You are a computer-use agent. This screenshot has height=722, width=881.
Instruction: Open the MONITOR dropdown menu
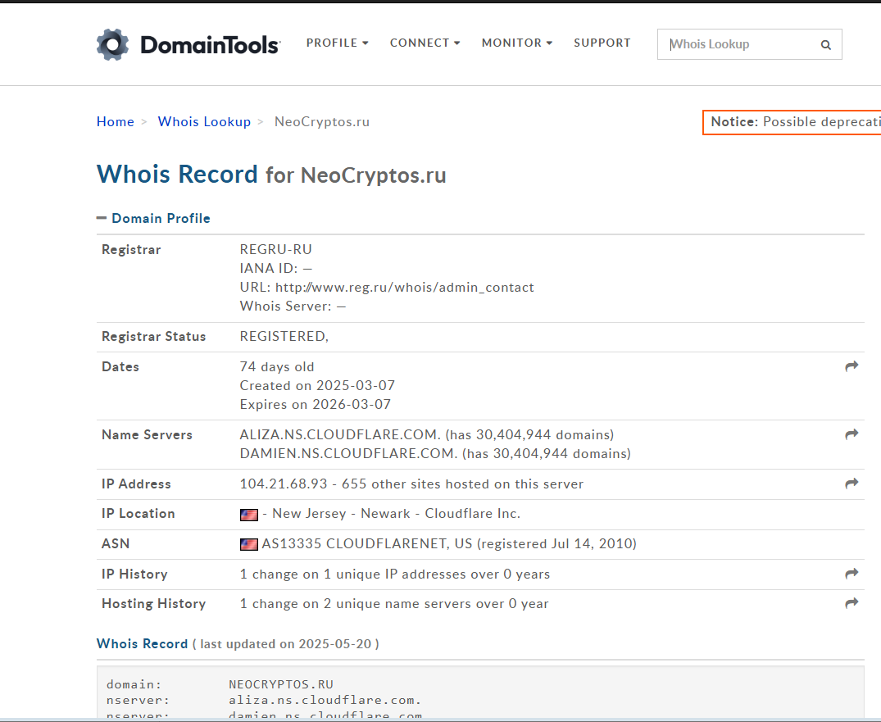517,43
